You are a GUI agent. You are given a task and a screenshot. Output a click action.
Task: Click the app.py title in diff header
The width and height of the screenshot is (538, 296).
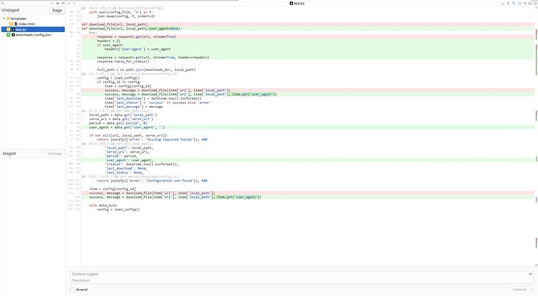pos(297,3)
